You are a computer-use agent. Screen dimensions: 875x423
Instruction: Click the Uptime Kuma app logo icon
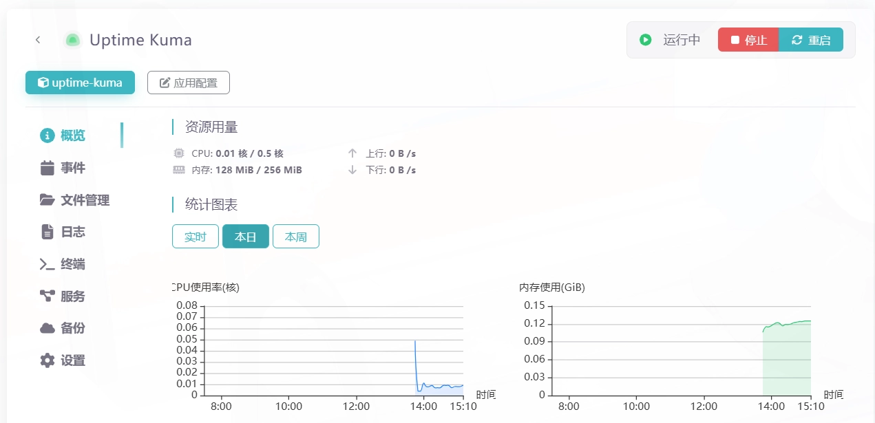72,40
